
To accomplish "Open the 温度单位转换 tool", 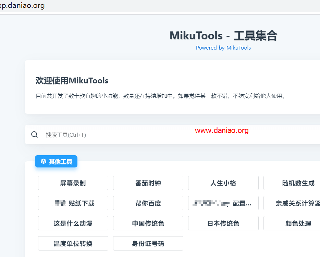I will tap(73, 243).
